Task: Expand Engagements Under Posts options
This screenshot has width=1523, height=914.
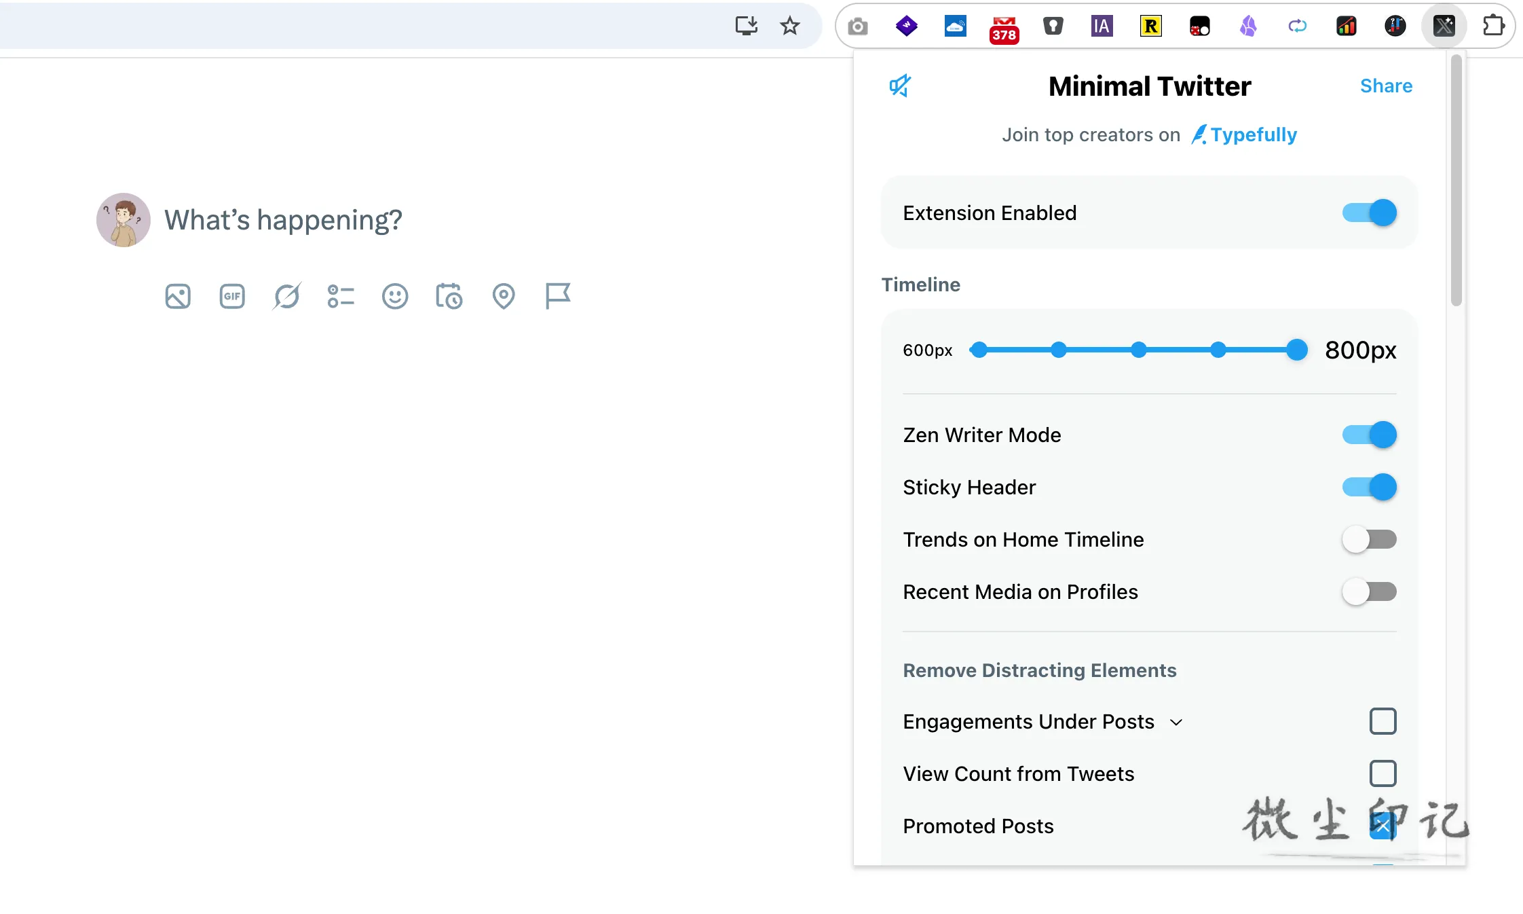Action: click(1176, 723)
